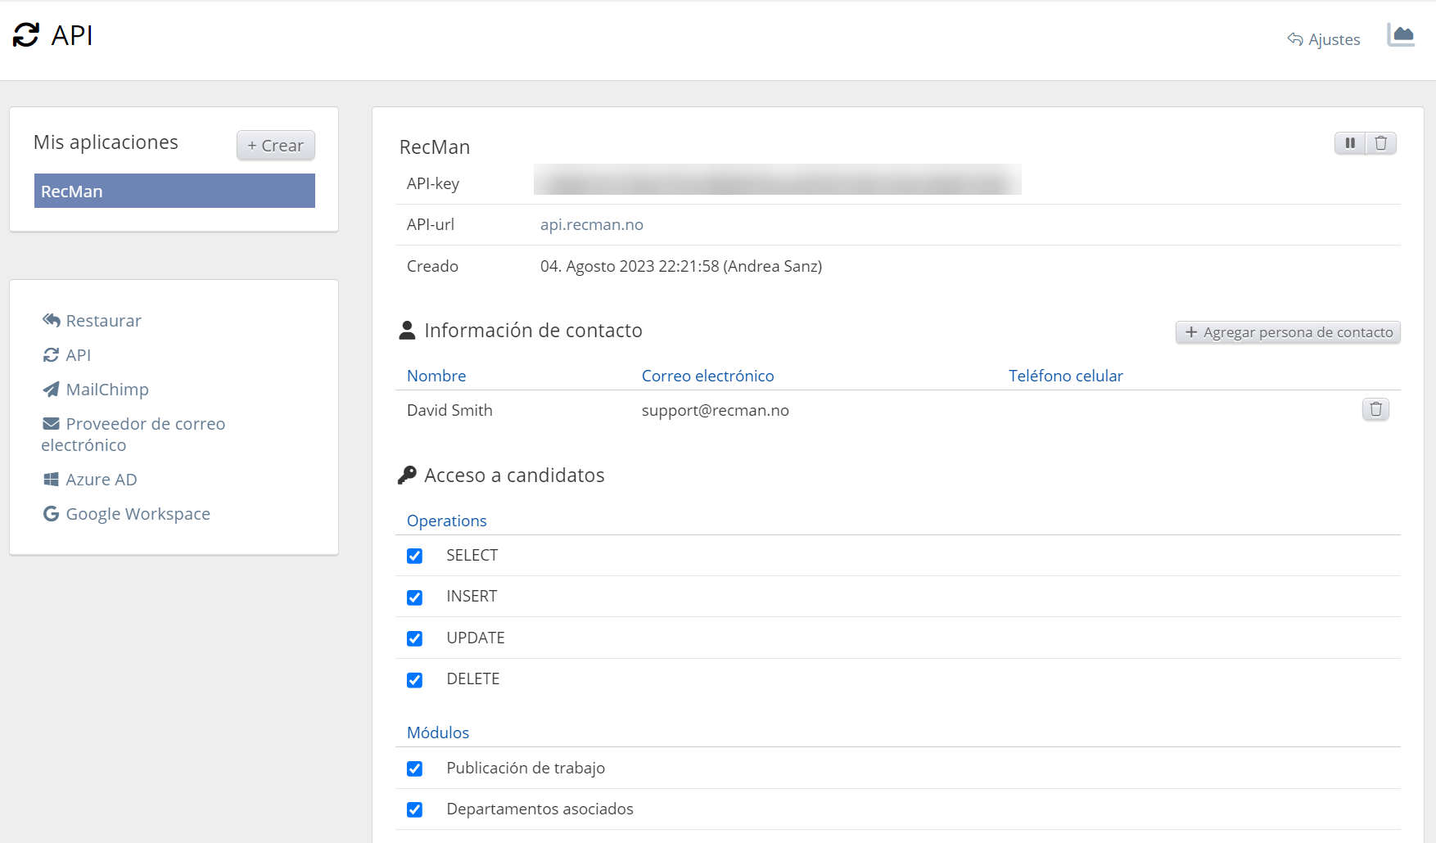Uncheck the SELECT operation checkbox
The image size is (1436, 843).
tap(415, 557)
